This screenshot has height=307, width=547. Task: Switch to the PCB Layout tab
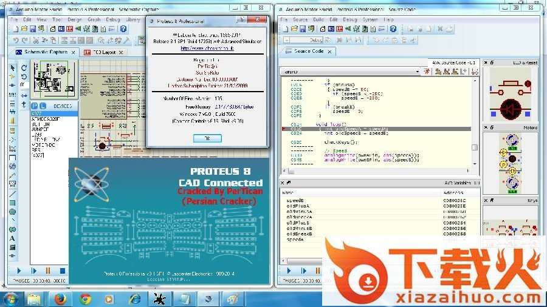104,52
